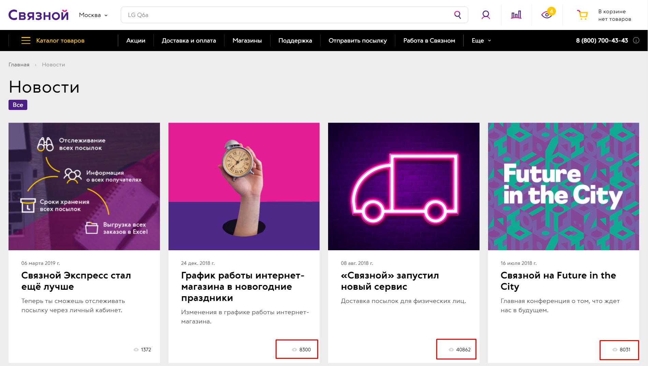Open the alarm clock news image
Image resolution: width=648 pixels, height=366 pixels.
244,187
